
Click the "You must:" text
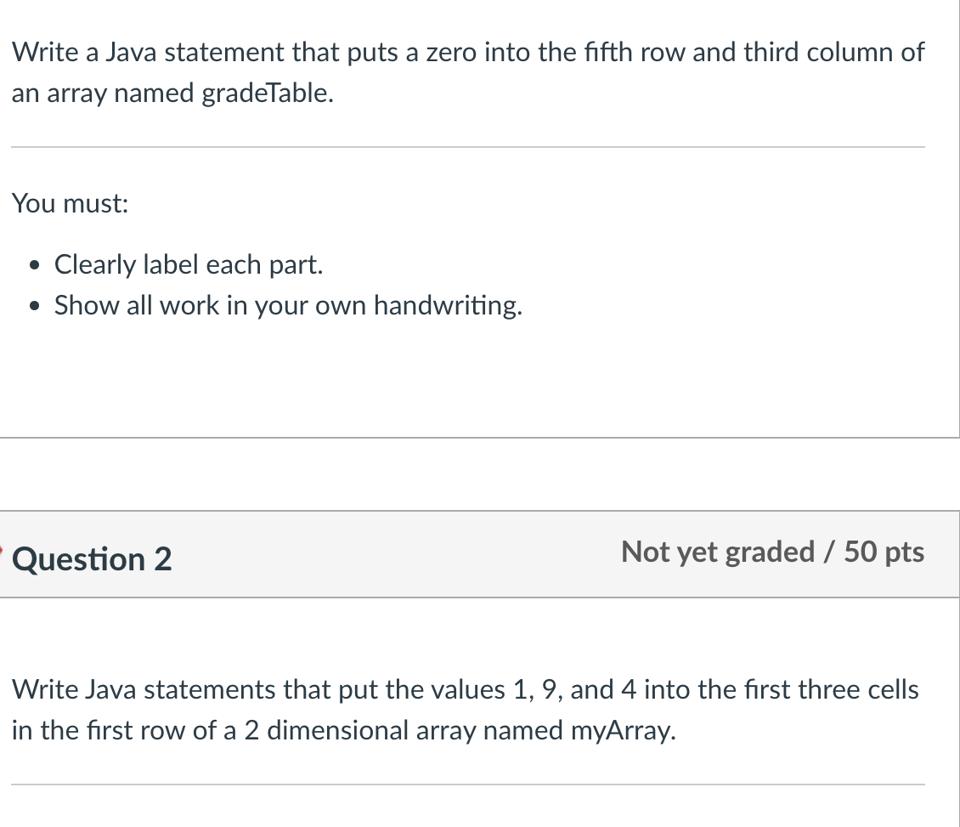coord(71,203)
